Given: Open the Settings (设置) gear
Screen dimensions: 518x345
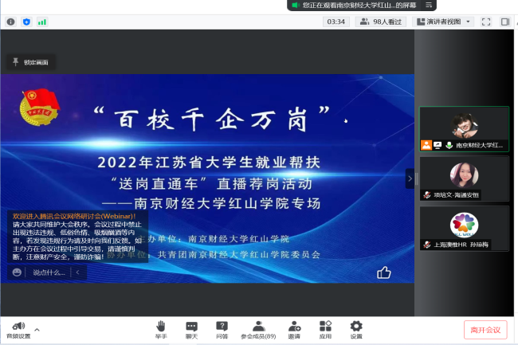Looking at the screenshot, I should [356, 329].
